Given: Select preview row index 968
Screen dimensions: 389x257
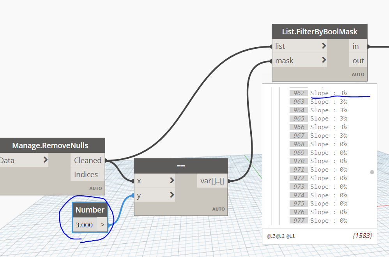Looking at the screenshot, I should click(299, 144).
